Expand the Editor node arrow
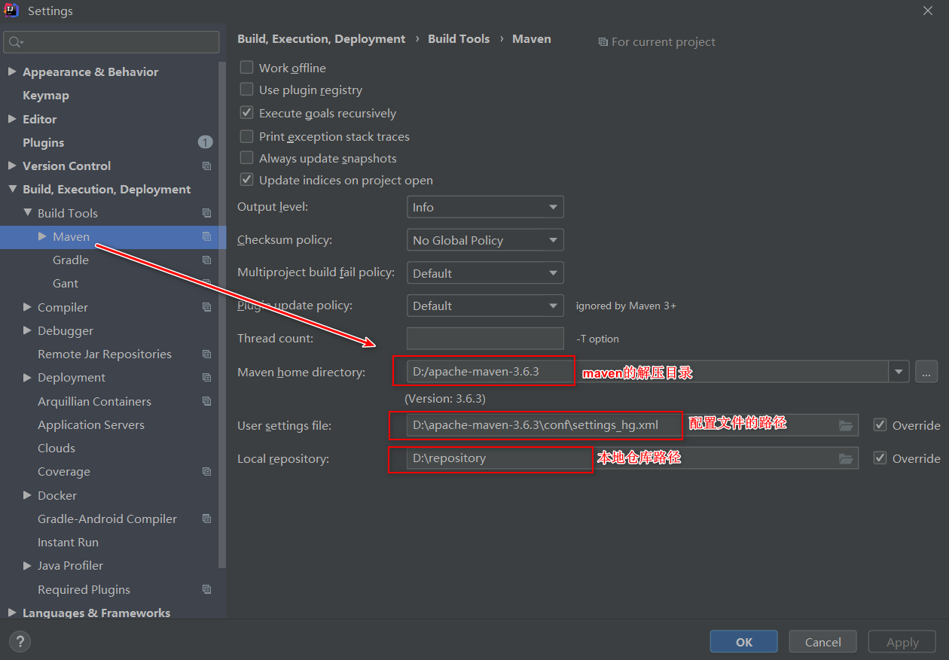 pos(12,119)
